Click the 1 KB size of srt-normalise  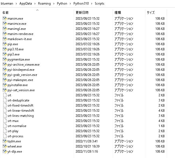point(161,126)
